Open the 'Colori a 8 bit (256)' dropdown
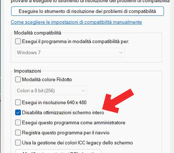174x153 pixels. click(x=51, y=91)
